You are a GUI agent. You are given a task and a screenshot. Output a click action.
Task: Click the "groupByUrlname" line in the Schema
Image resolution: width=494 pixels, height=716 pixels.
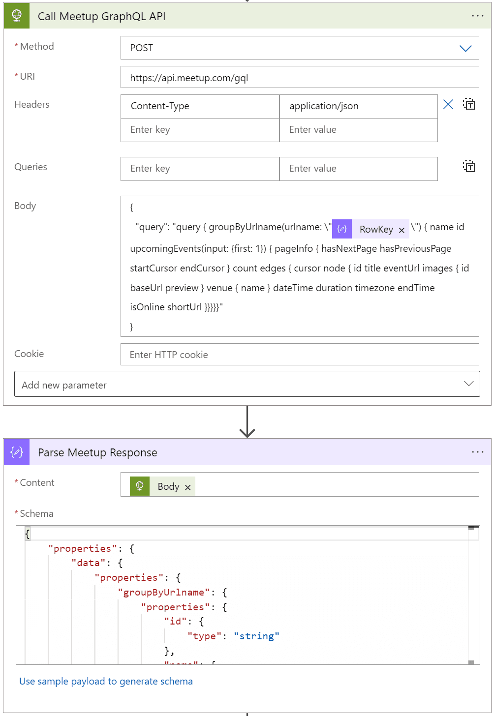[172, 593]
